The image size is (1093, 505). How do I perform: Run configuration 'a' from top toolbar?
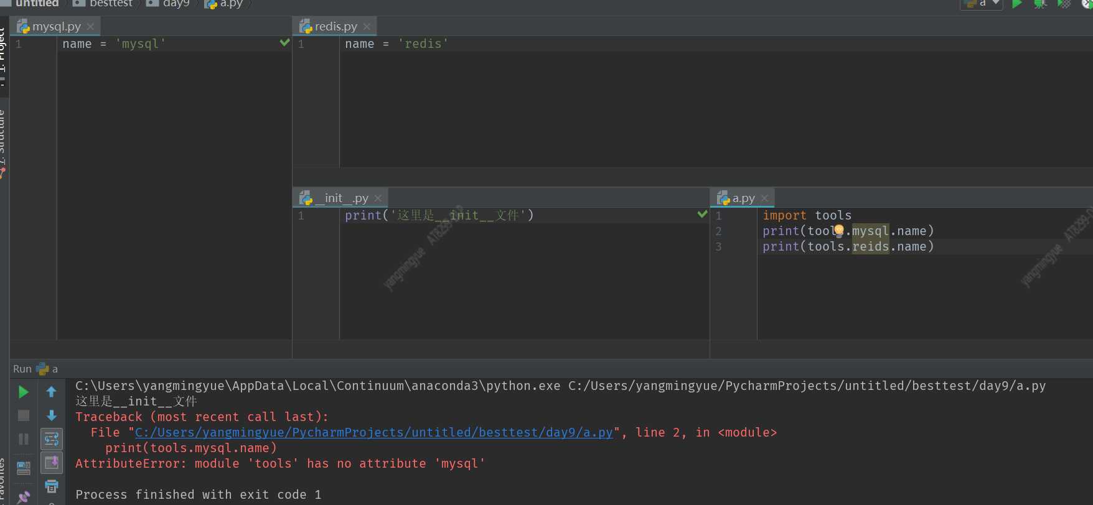pos(1017,4)
